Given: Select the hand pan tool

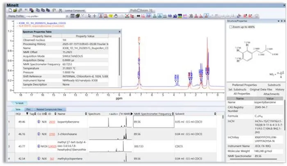Looking at the screenshot, I should point(116,16).
